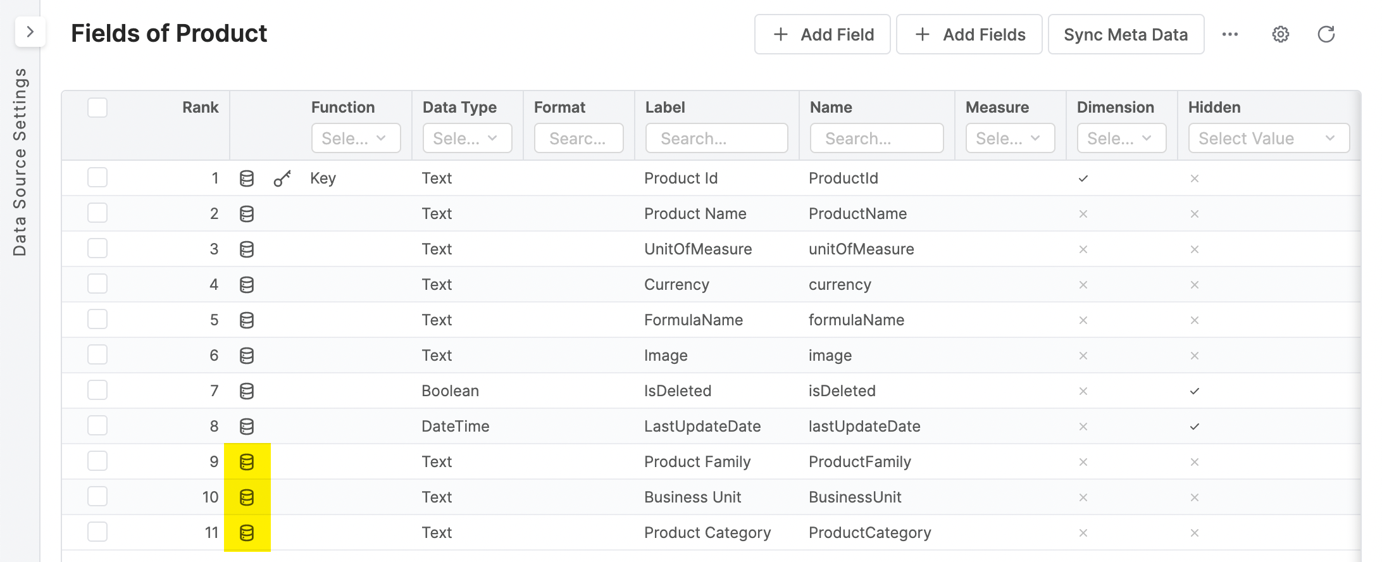The height and width of the screenshot is (562, 1382).
Task: Click the Key function cell in row 1
Action: point(323,178)
